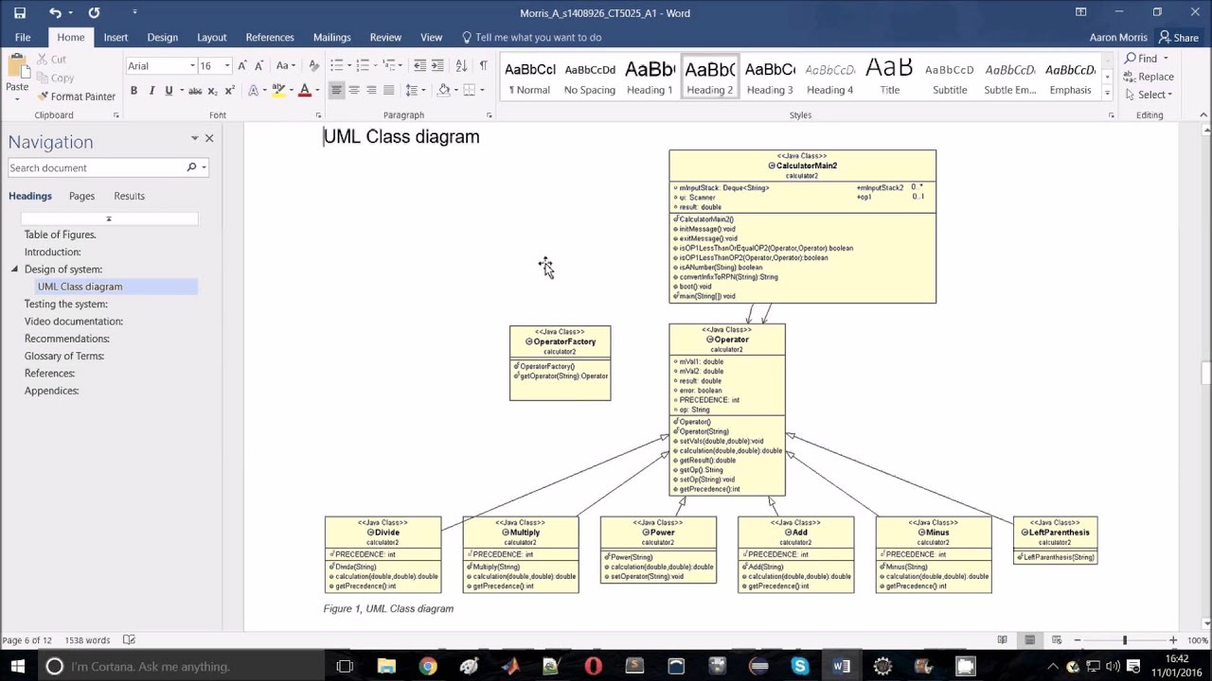Open the Arial font name dropdown

[192, 65]
